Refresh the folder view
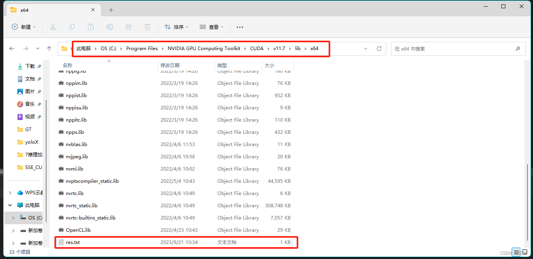This screenshot has height=259, width=533. pos(379,48)
